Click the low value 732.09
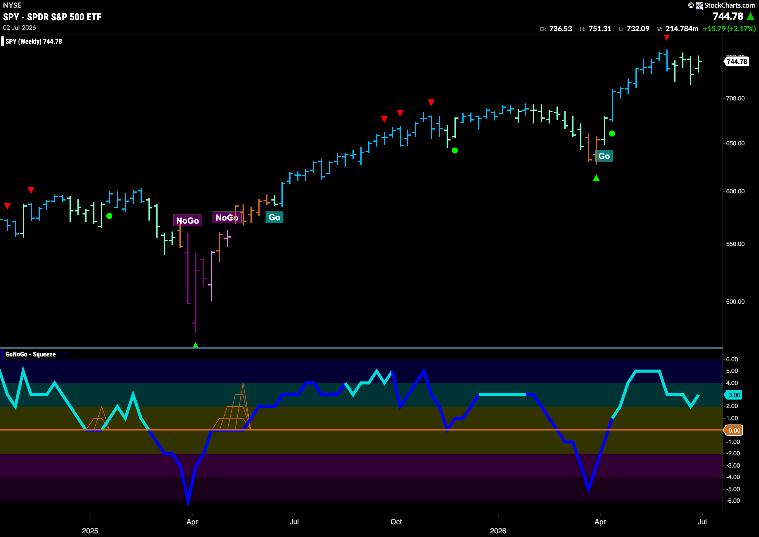 click(x=638, y=29)
